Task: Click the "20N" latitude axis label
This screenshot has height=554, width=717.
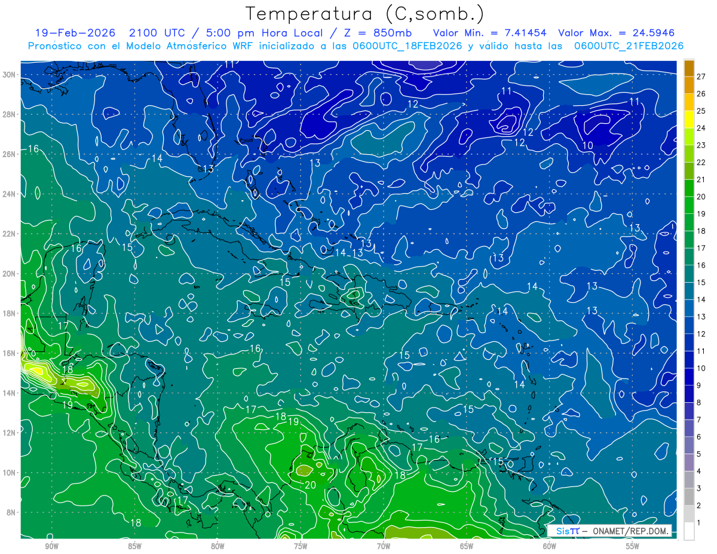Action: click(x=10, y=273)
